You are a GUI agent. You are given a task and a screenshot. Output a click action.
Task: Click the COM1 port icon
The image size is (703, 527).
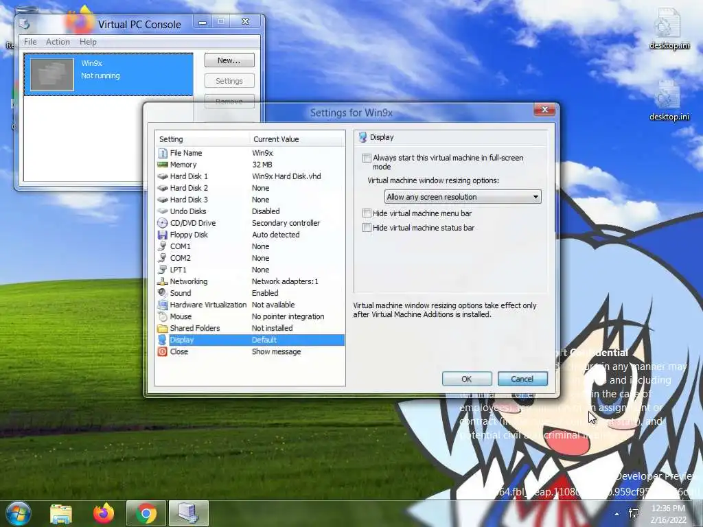point(163,246)
